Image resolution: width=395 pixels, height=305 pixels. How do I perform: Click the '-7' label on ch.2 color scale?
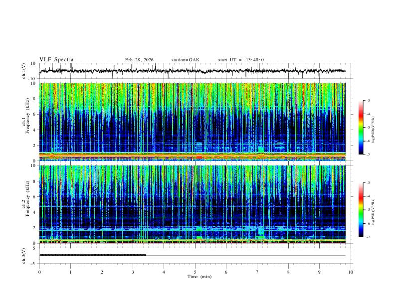368,237
